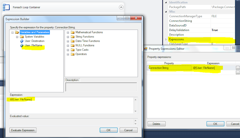Click the User::Destination variable icon
The width and height of the screenshot is (240, 138).
coord(22,41)
